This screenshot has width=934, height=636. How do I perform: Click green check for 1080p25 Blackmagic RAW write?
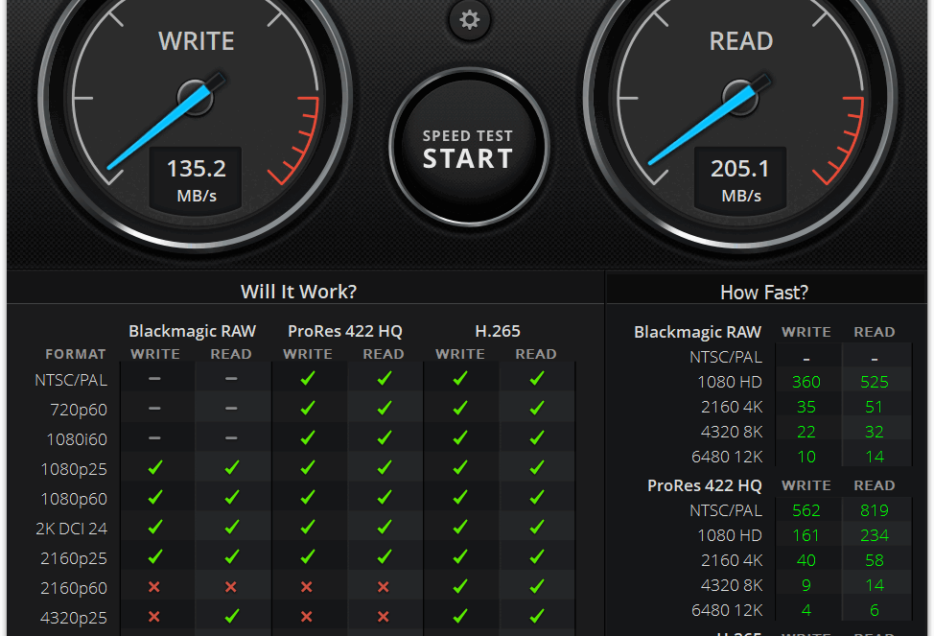[155, 468]
